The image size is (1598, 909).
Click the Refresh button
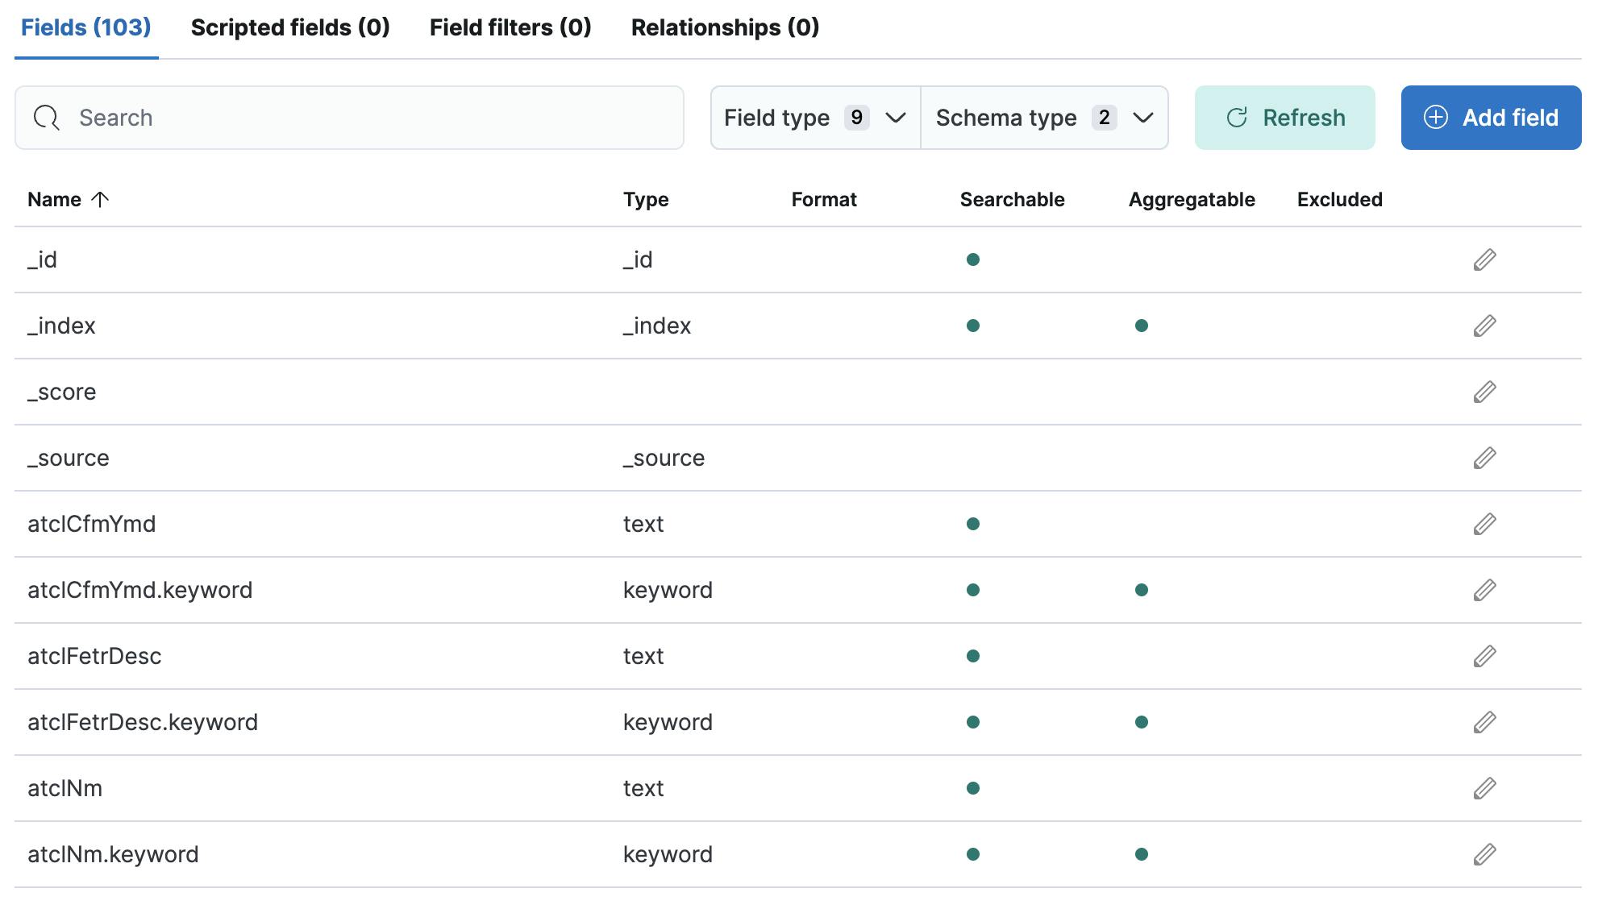tap(1284, 118)
